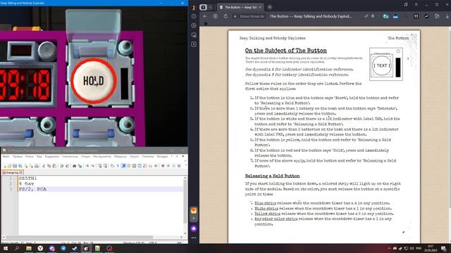Click the Paste icon in Notepad++ toolbar
451x253 pixels.
tap(54, 166)
